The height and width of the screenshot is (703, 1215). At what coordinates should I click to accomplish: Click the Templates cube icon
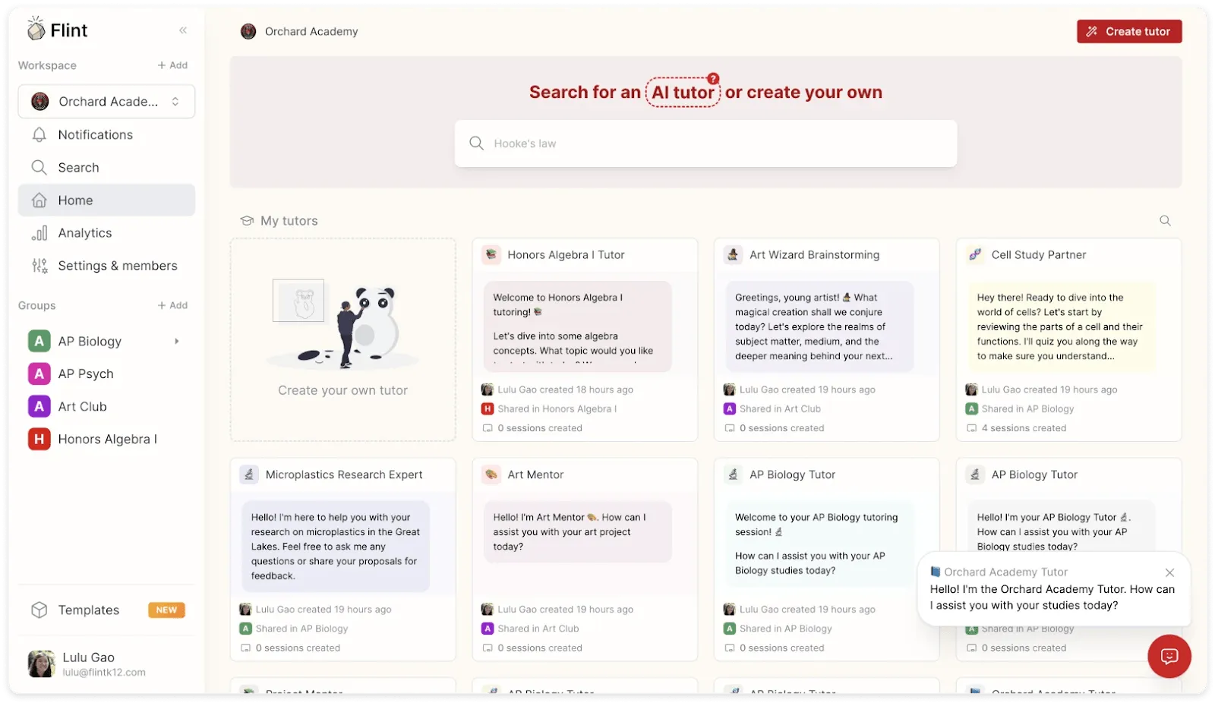tap(39, 610)
